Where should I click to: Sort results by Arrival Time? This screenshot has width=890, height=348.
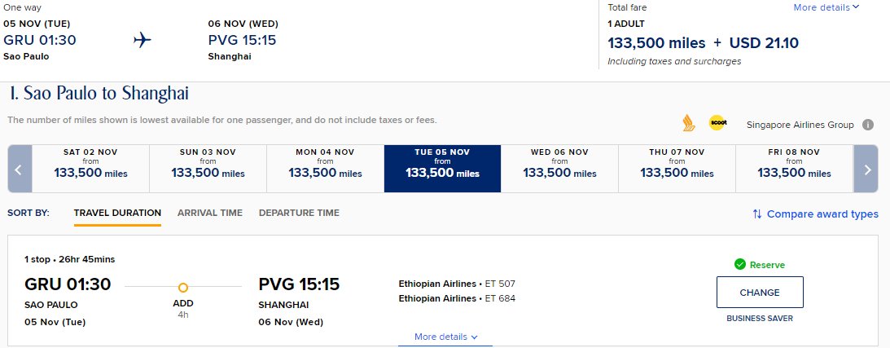click(210, 213)
